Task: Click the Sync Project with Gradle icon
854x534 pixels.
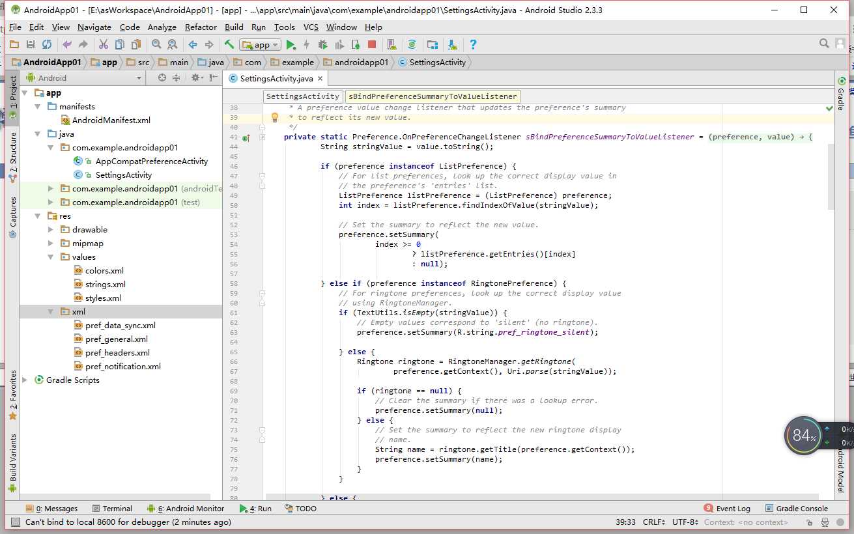Action: (412, 44)
